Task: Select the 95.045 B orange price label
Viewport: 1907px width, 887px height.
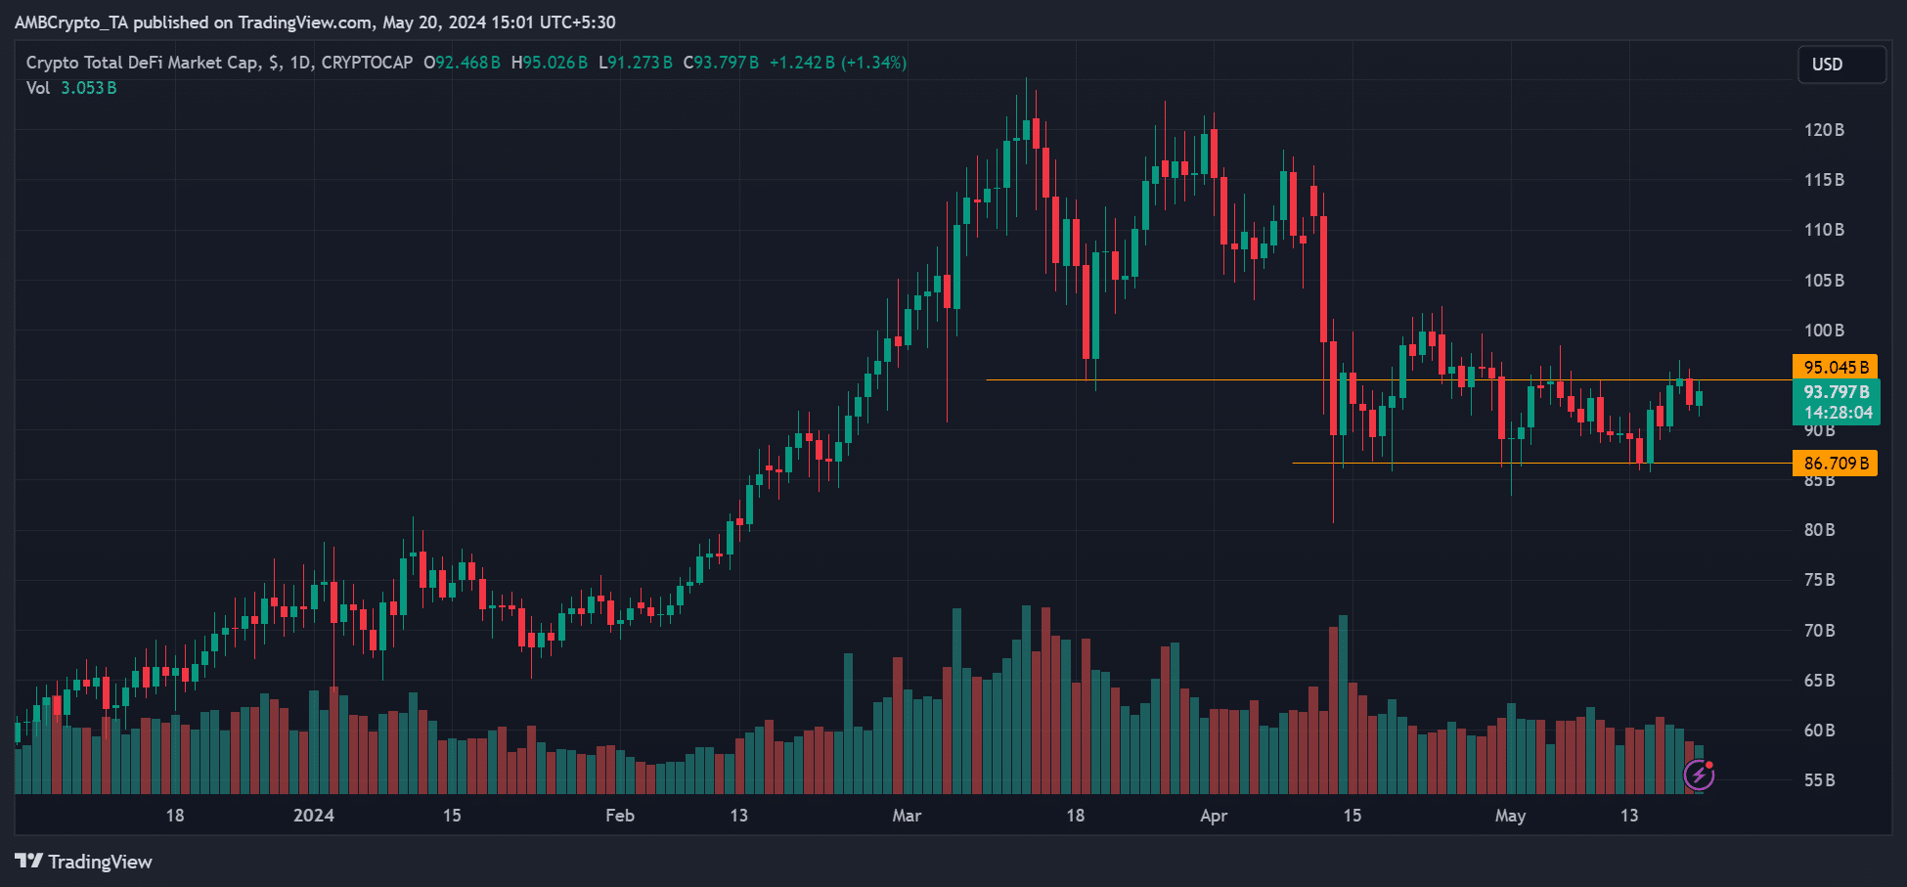Action: coord(1835,368)
